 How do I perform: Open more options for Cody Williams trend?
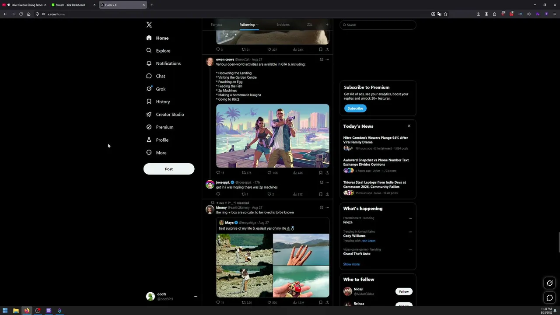click(410, 232)
